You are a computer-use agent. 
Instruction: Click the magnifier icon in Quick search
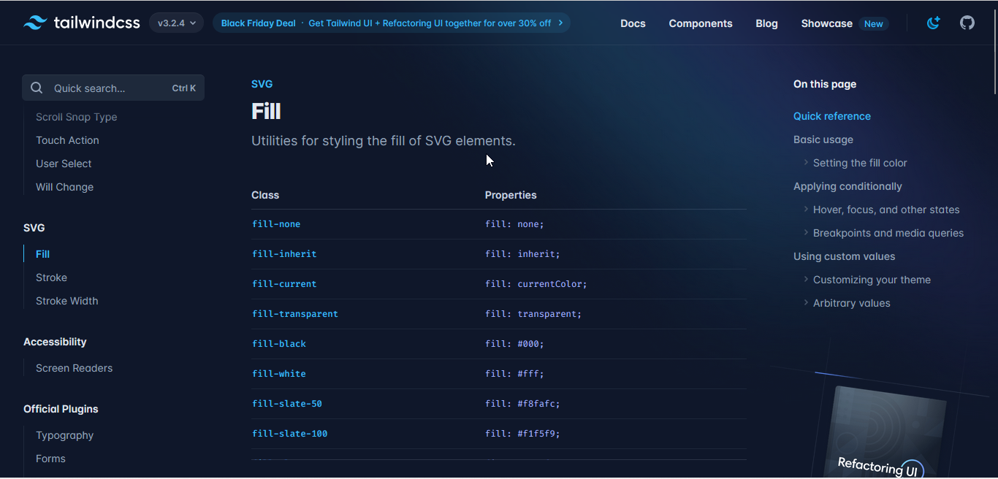click(37, 88)
